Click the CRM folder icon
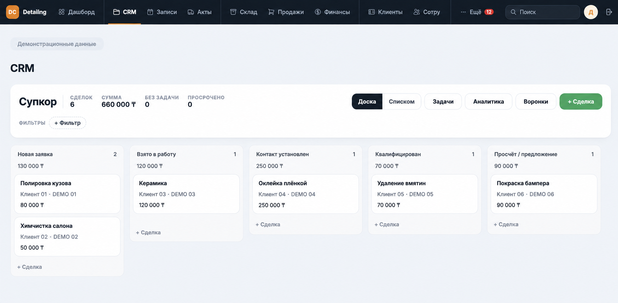The height and width of the screenshot is (303, 618). tap(117, 12)
